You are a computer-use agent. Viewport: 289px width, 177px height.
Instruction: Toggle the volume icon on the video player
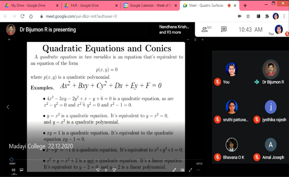(13, 170)
